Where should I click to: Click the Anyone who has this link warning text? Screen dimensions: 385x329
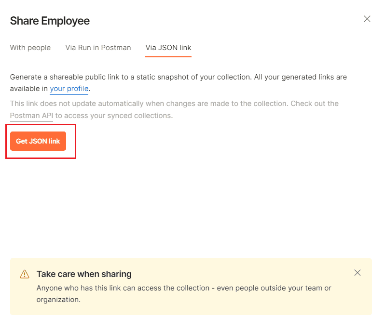point(184,294)
